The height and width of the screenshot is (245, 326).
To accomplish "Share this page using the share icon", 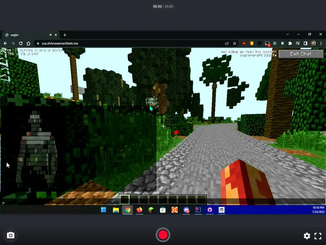I will (227, 43).
